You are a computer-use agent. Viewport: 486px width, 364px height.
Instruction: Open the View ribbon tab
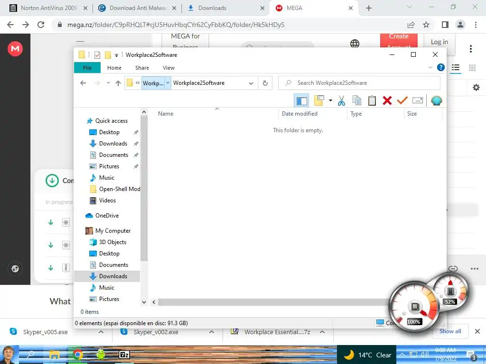(x=168, y=68)
